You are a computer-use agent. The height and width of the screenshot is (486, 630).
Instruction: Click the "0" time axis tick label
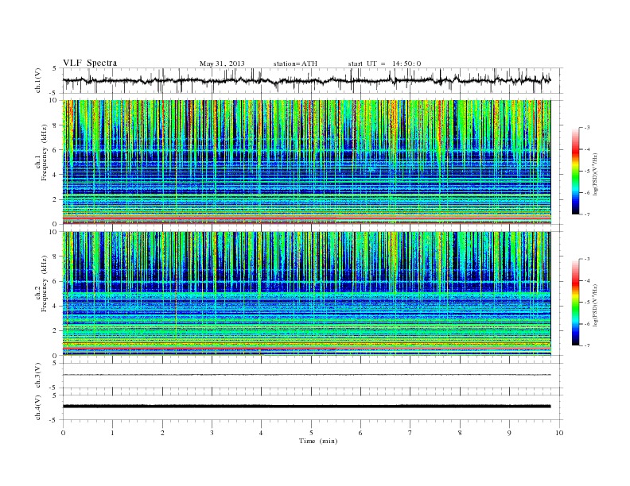tap(63, 433)
